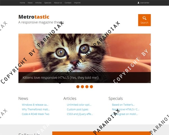Click the Usercenter person icon
This screenshot has width=169, height=135.
click(x=138, y=3)
